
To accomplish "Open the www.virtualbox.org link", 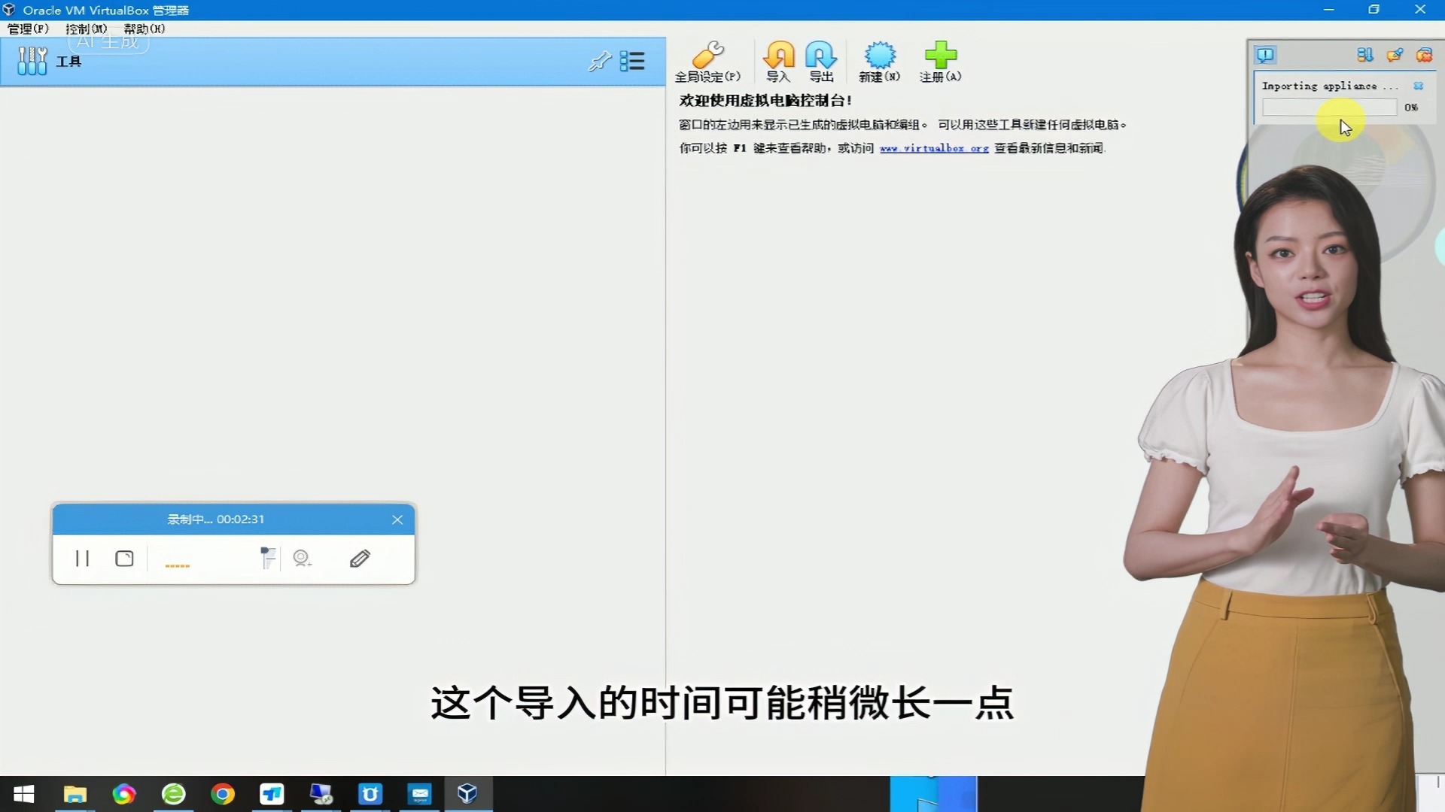I will click(934, 148).
